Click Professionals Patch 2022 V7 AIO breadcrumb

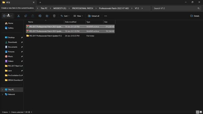114,8
